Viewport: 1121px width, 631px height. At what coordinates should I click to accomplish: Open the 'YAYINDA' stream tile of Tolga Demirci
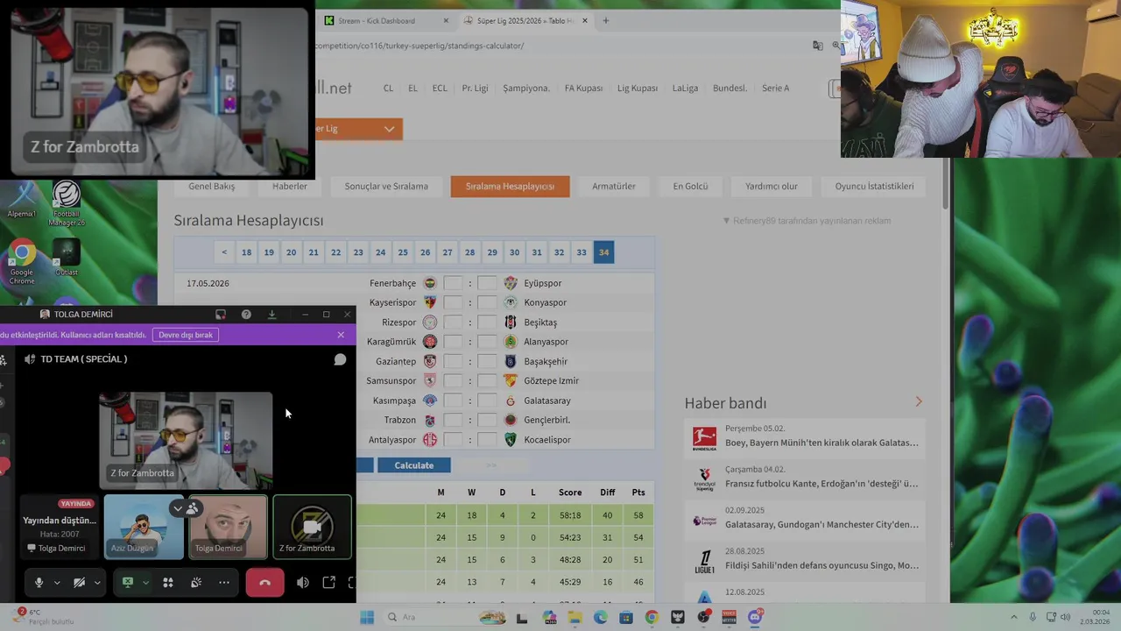[60, 527]
